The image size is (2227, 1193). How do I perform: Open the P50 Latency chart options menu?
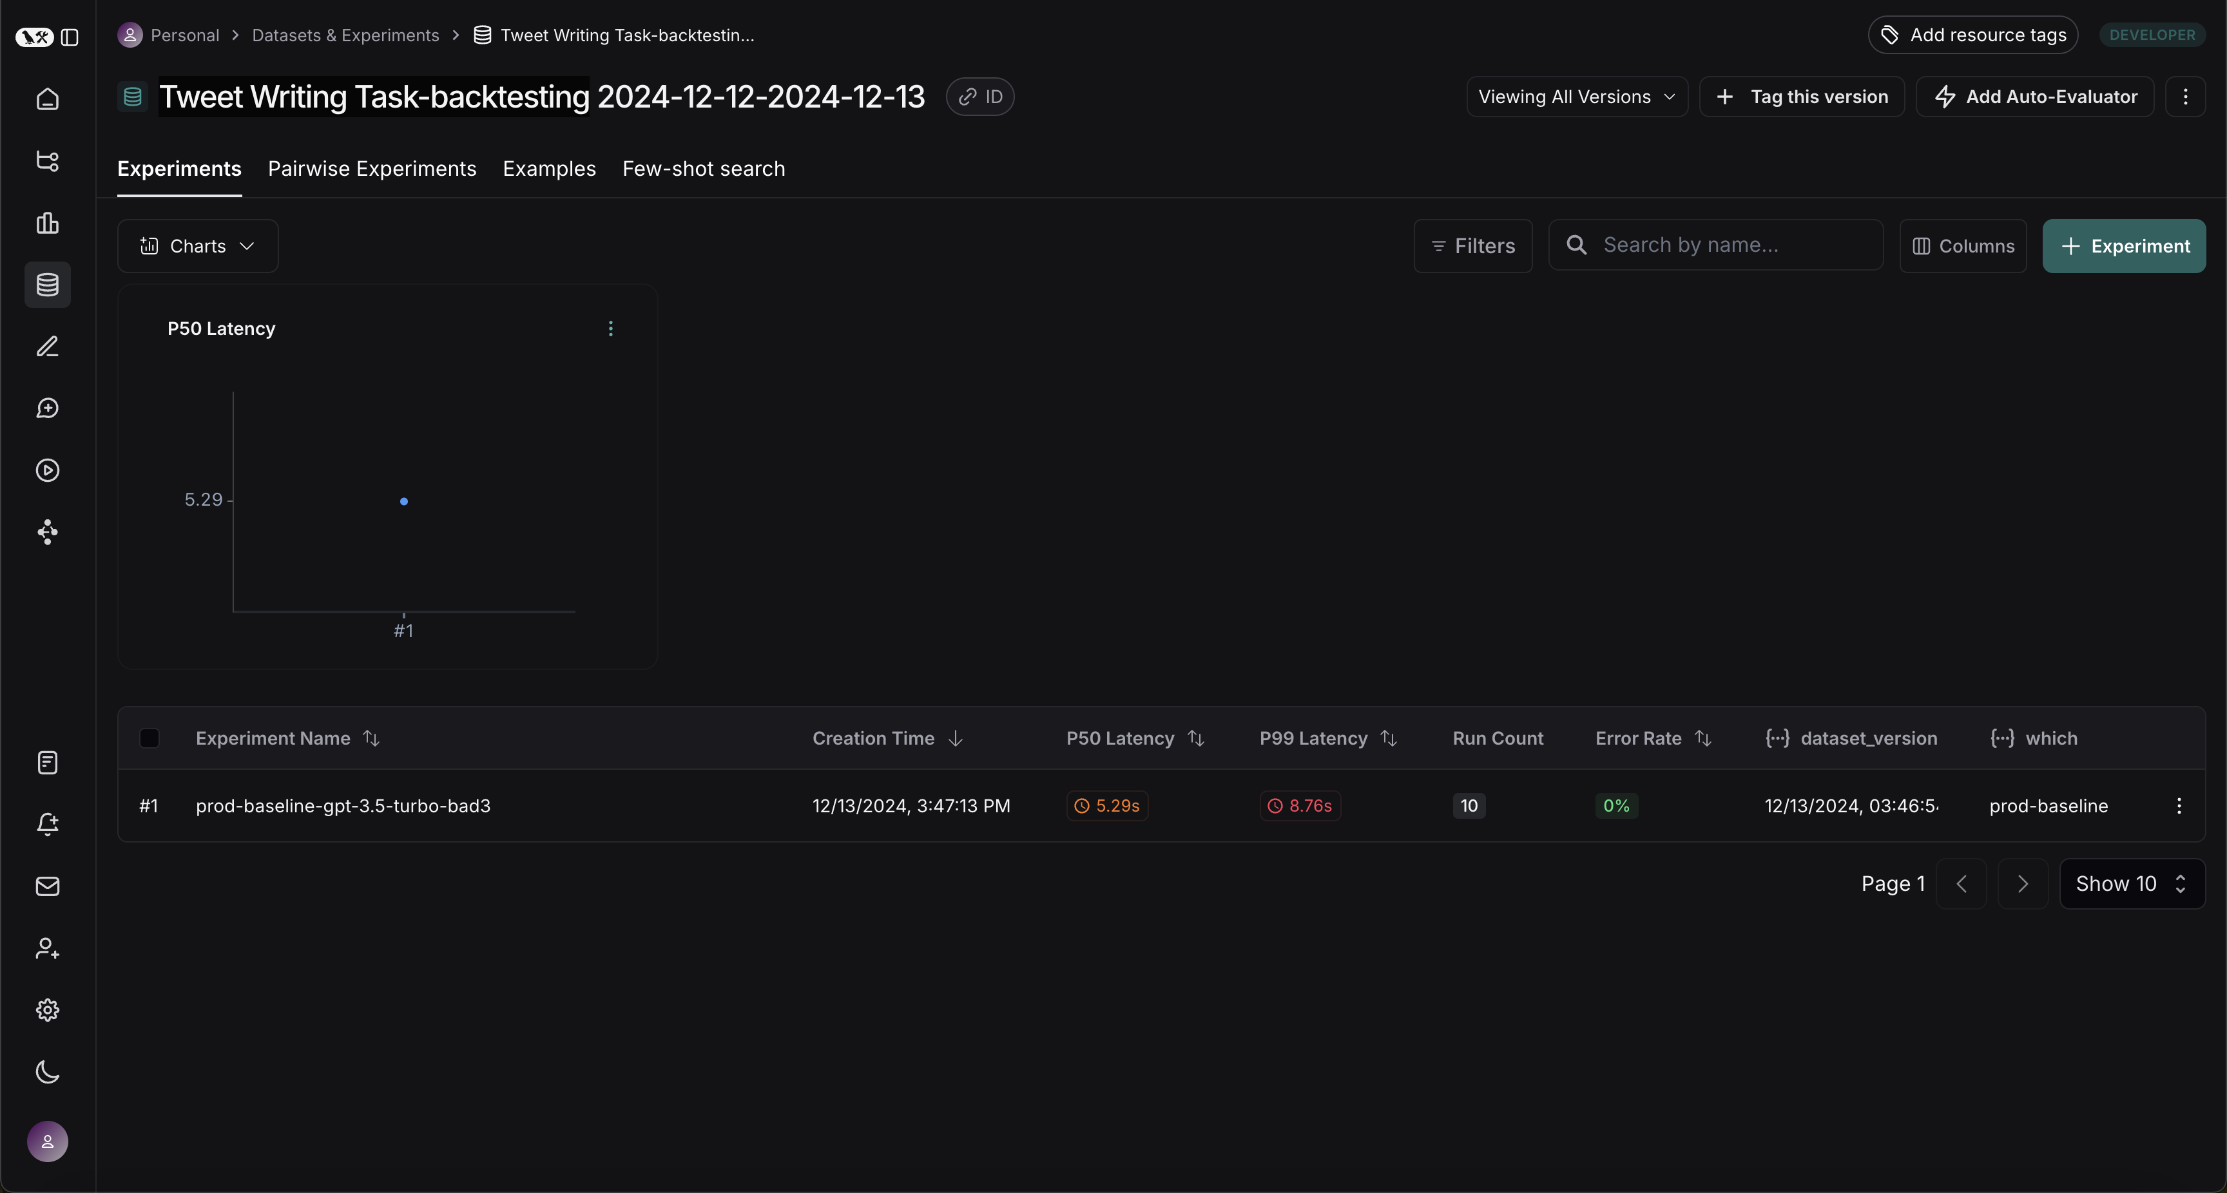coord(610,329)
